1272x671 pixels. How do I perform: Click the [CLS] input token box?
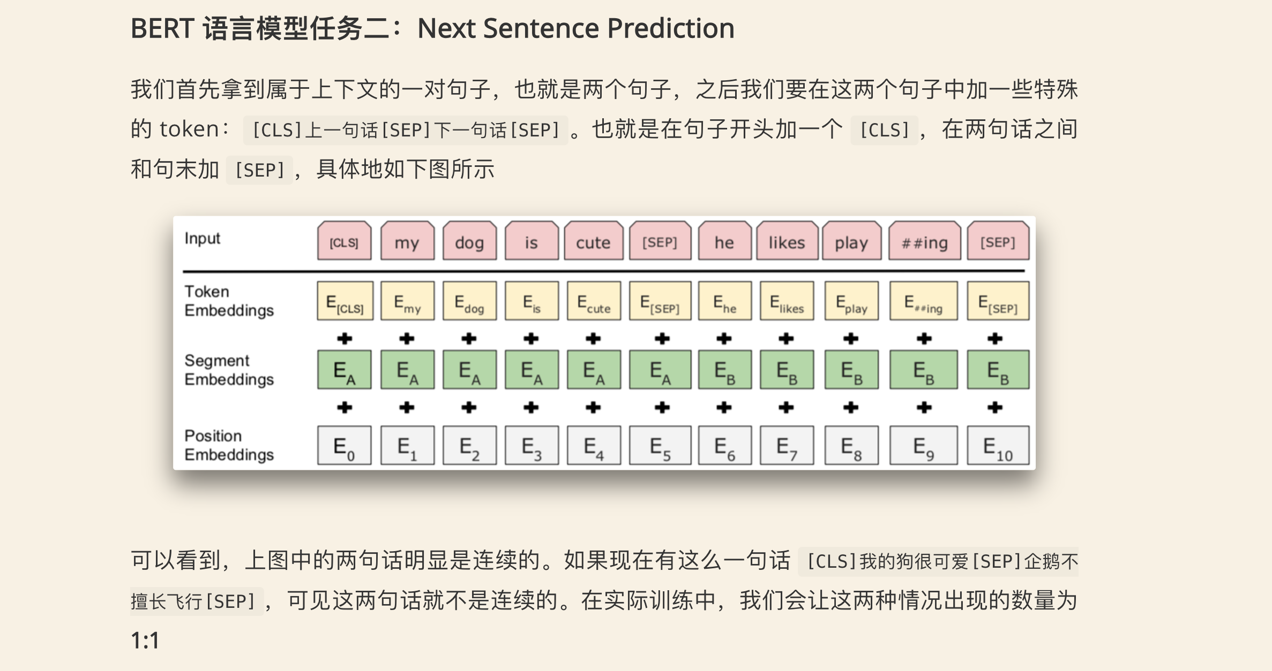(x=344, y=242)
